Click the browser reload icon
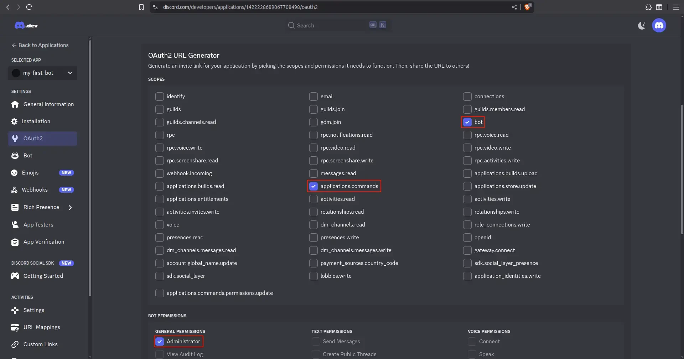This screenshot has width=684, height=359. pos(29,7)
